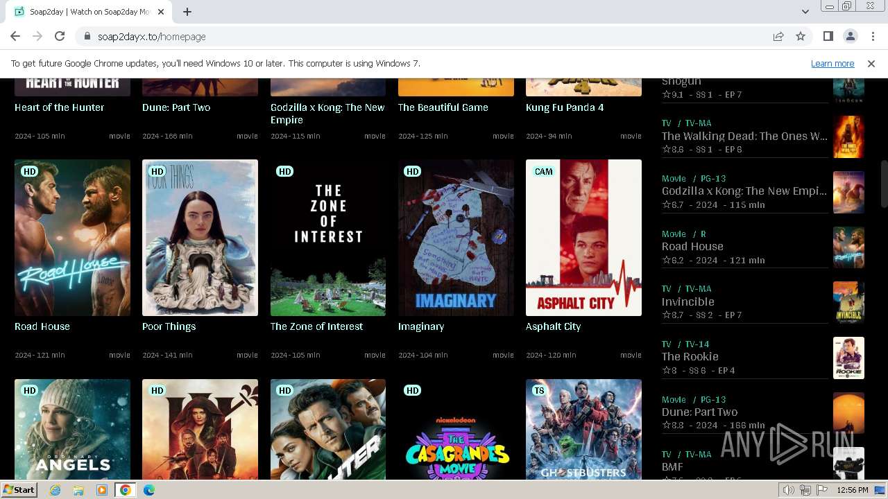Screen dimensions: 888x499
Task: Click the CAM badge on Asphalt City
Action: point(544,171)
